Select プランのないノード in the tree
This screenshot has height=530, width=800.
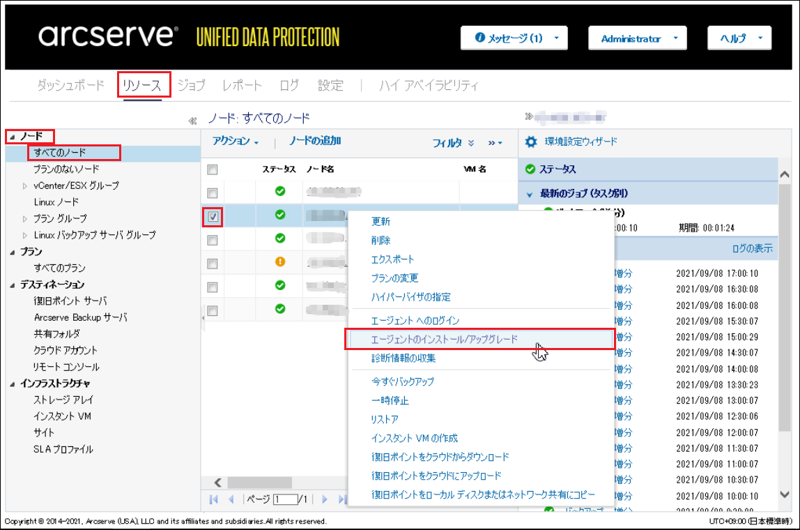click(66, 169)
